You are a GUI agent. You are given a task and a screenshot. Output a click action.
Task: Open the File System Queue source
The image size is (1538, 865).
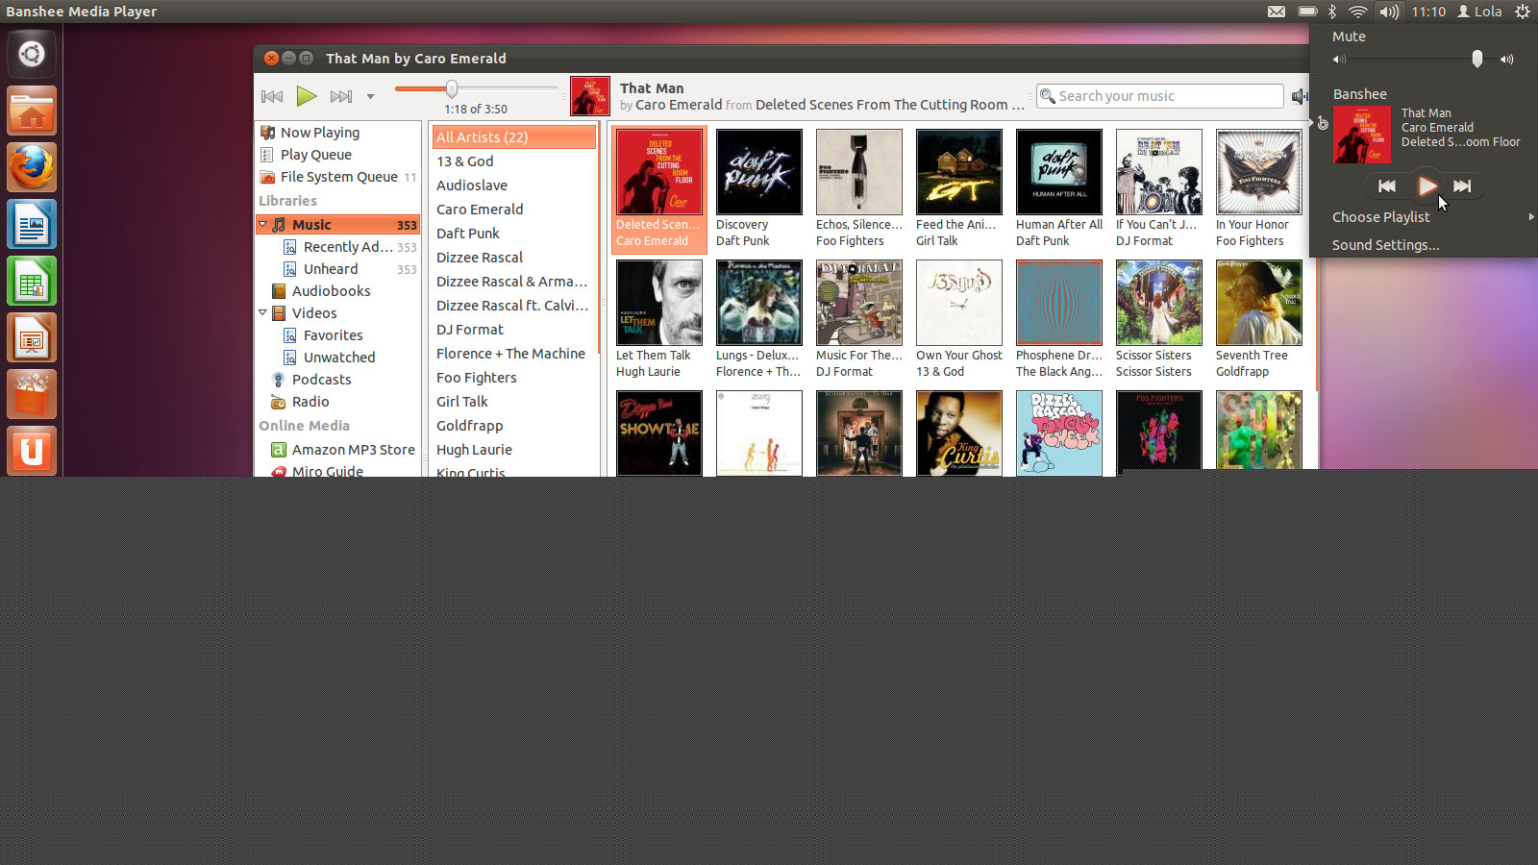(338, 177)
